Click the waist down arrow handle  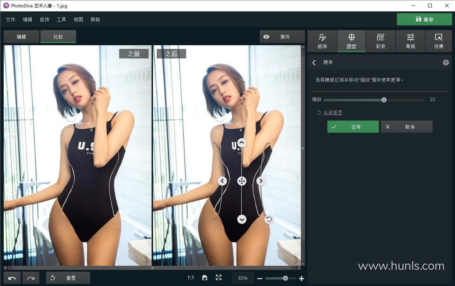(x=242, y=219)
